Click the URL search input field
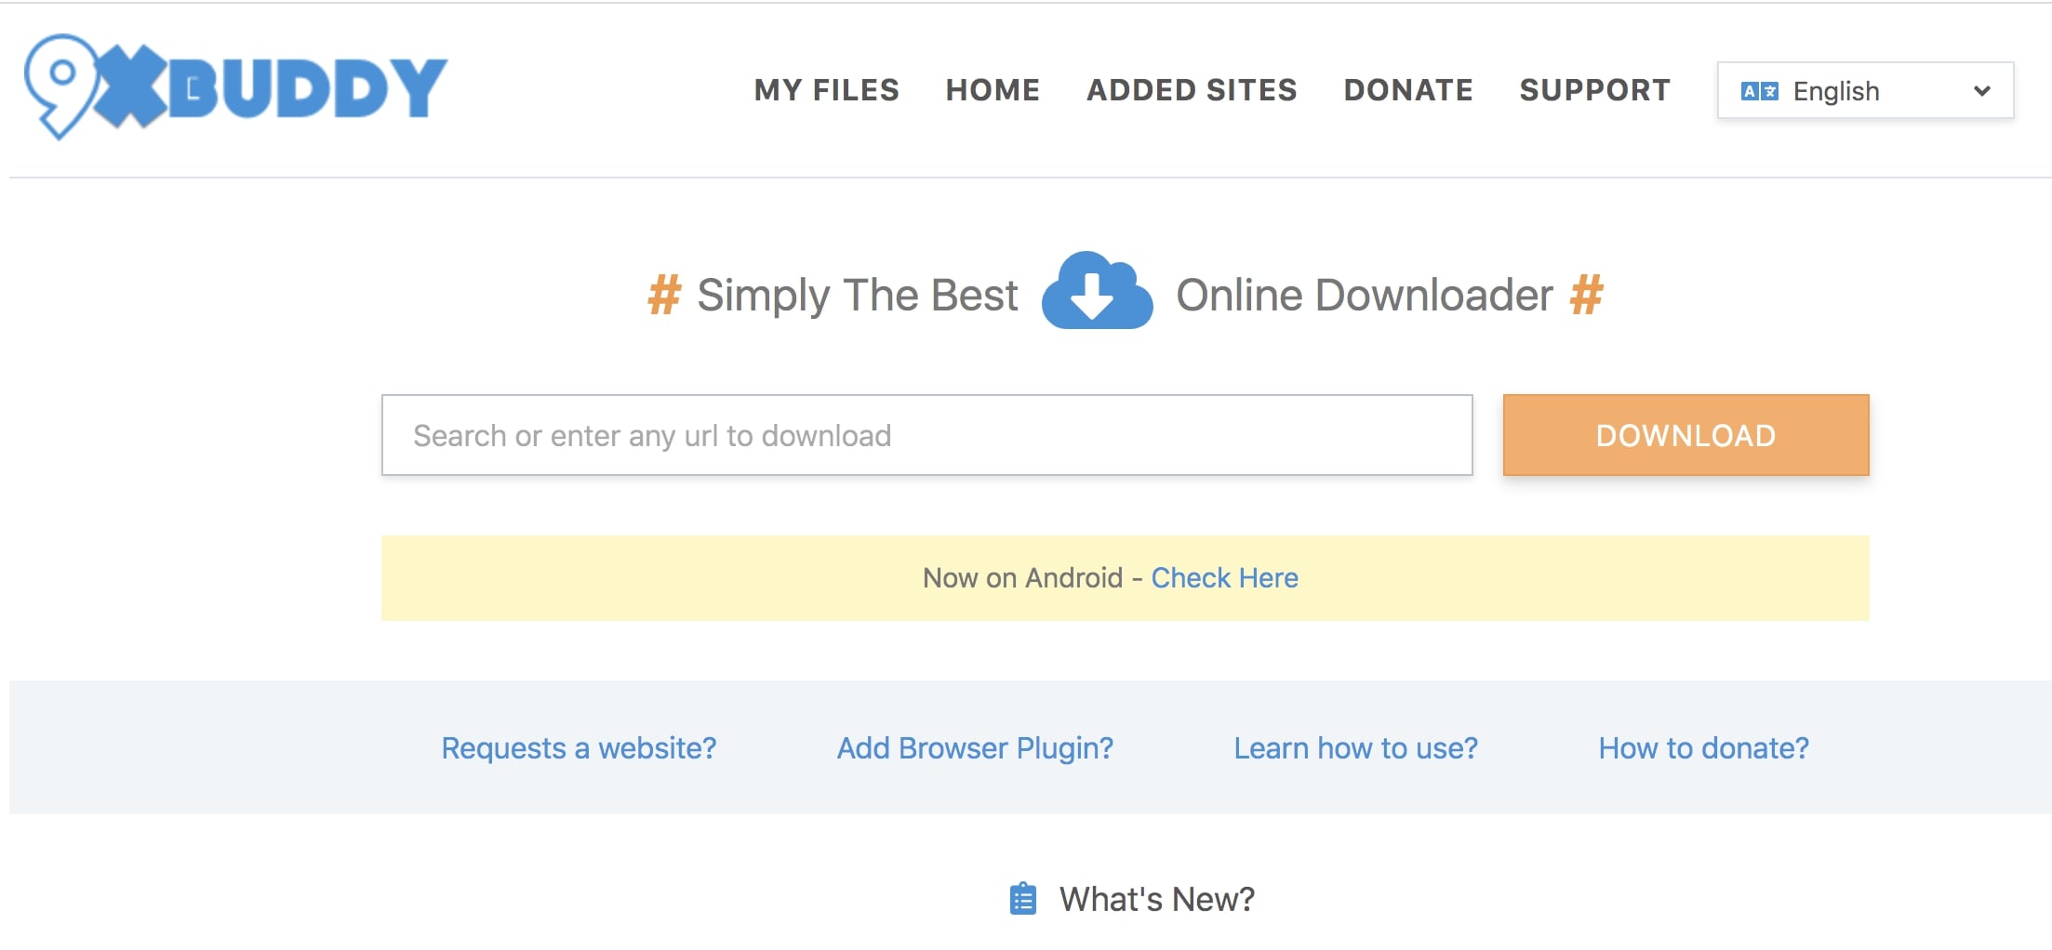Viewport: 2052px width, 950px height. tap(926, 434)
